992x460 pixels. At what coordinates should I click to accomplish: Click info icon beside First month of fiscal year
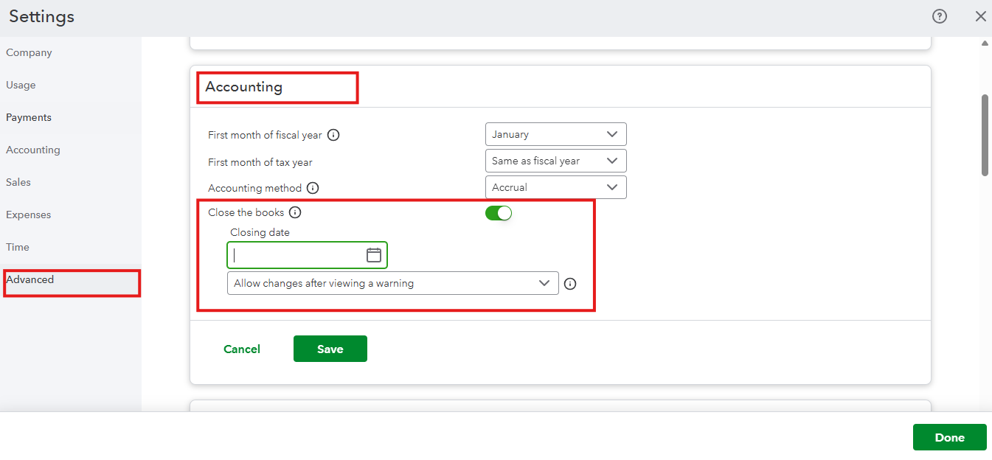point(333,135)
